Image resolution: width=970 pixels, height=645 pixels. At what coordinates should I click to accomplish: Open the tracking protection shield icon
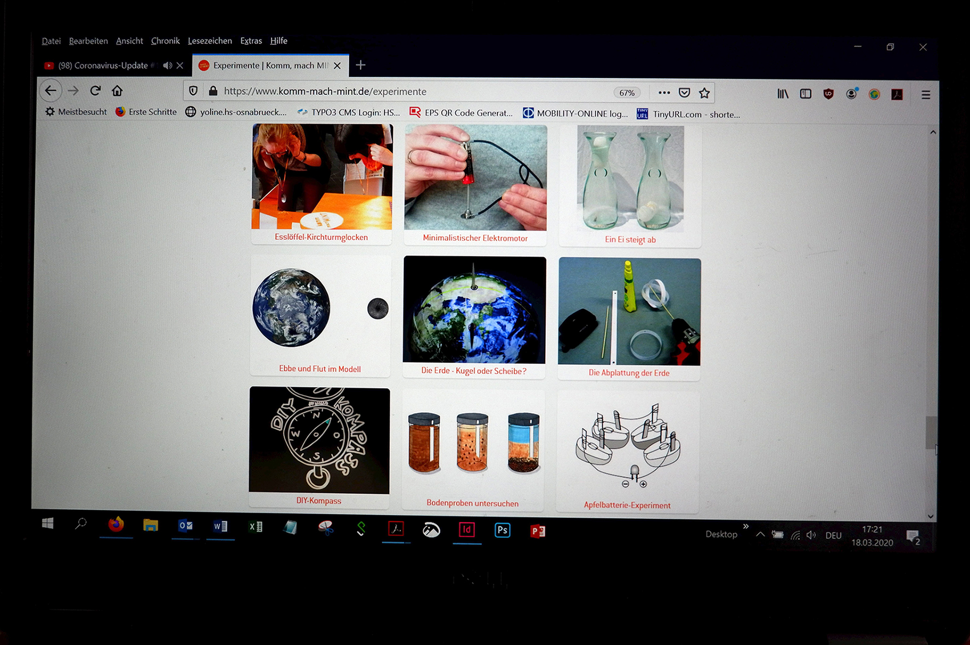pos(193,91)
